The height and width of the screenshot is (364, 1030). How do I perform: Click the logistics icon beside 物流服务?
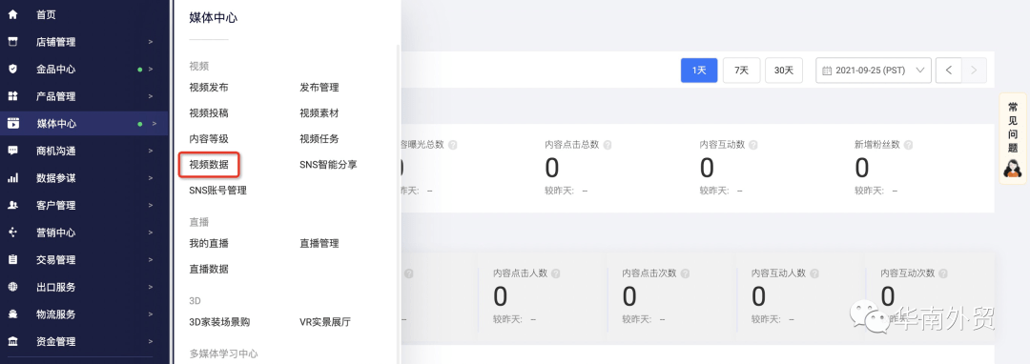[x=12, y=313]
